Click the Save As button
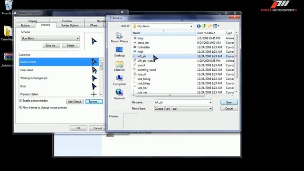 click(51, 46)
